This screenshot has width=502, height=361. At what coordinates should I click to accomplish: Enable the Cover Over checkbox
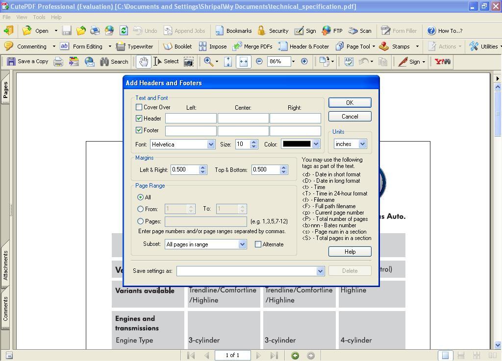(139, 107)
